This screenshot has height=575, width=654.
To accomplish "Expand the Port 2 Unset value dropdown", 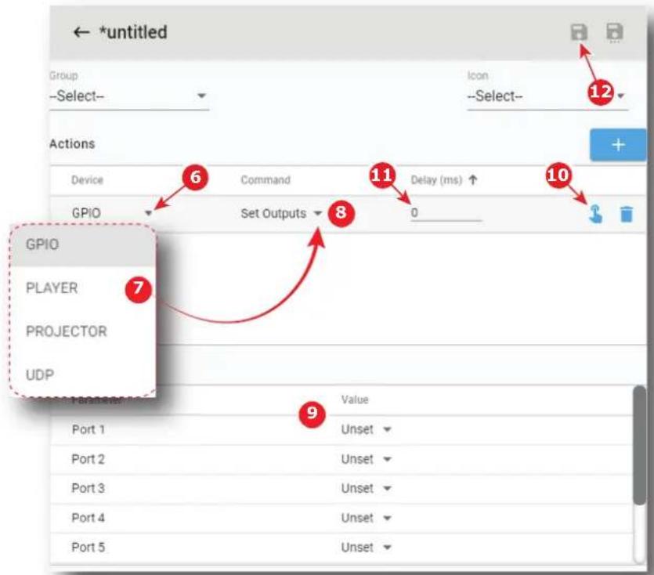I will point(367,459).
